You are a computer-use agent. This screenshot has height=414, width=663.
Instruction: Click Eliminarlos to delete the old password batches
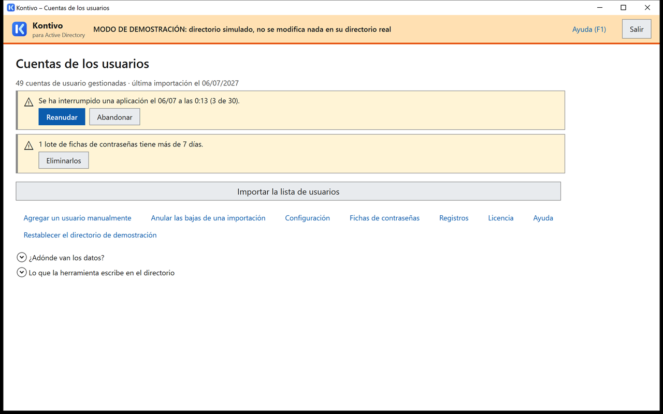pos(64,160)
